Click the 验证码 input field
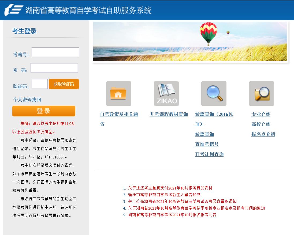The height and width of the screenshot is (235, 294). point(39,84)
